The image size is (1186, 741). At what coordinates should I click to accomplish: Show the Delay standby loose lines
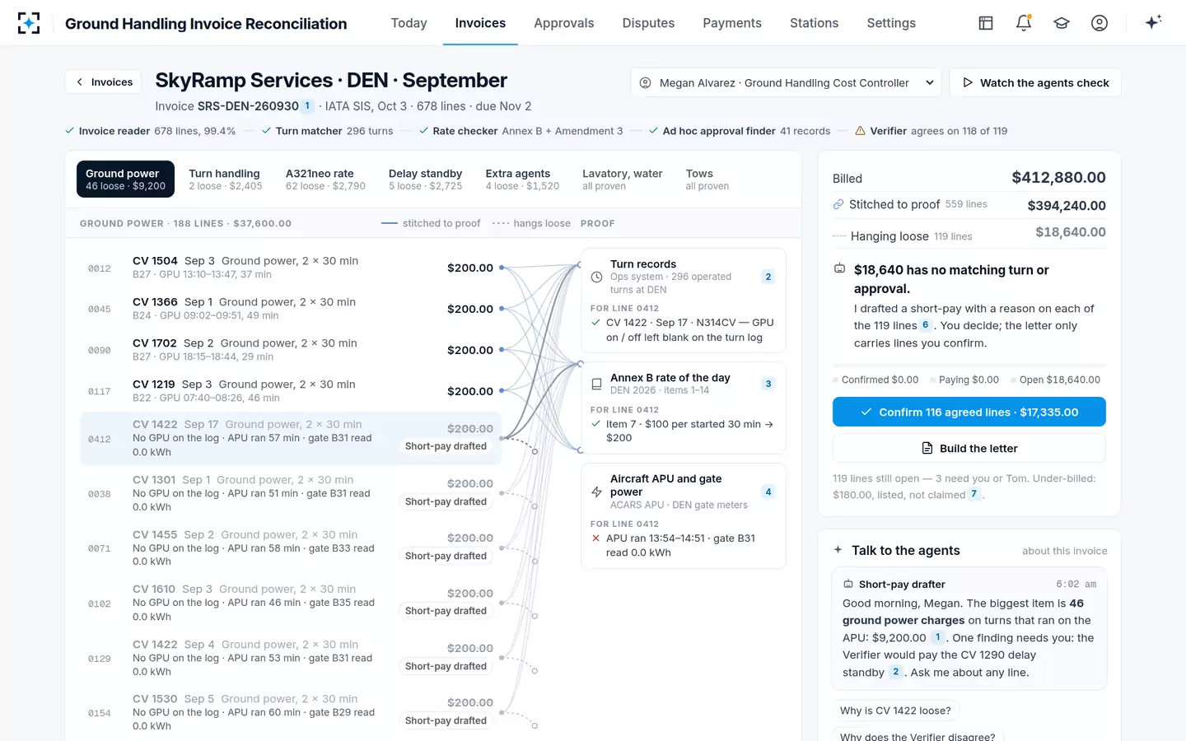pos(425,179)
